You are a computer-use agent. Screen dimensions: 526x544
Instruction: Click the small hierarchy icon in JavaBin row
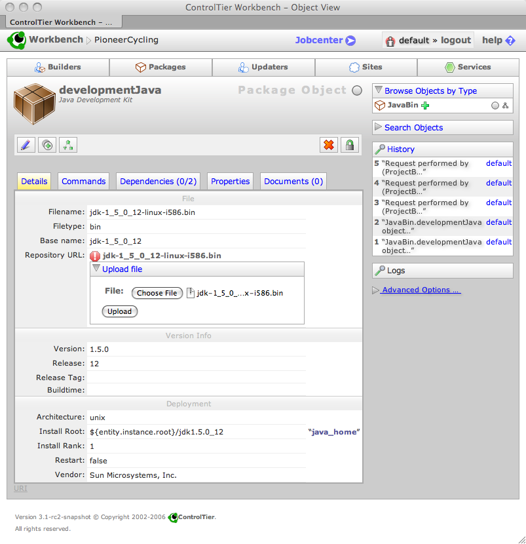(x=506, y=106)
